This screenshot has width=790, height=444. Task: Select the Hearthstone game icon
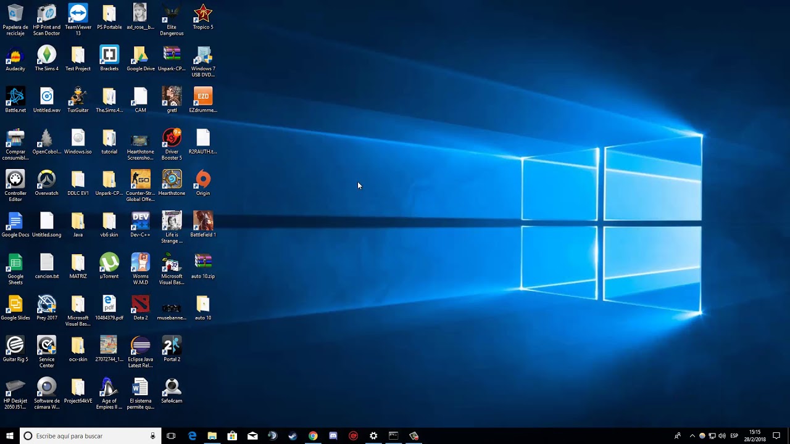point(172,183)
